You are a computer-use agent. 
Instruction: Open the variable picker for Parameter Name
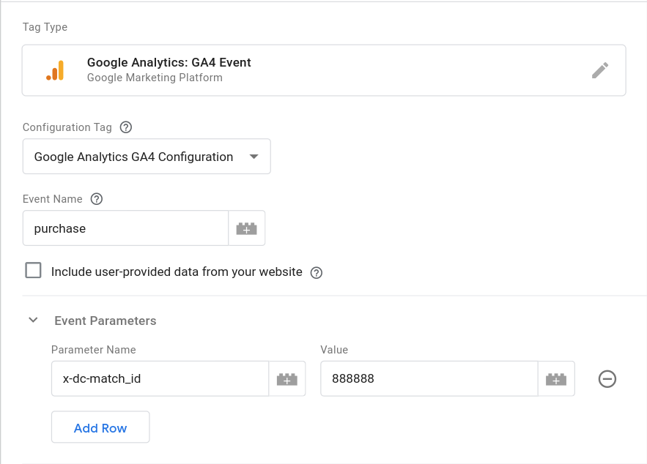286,378
